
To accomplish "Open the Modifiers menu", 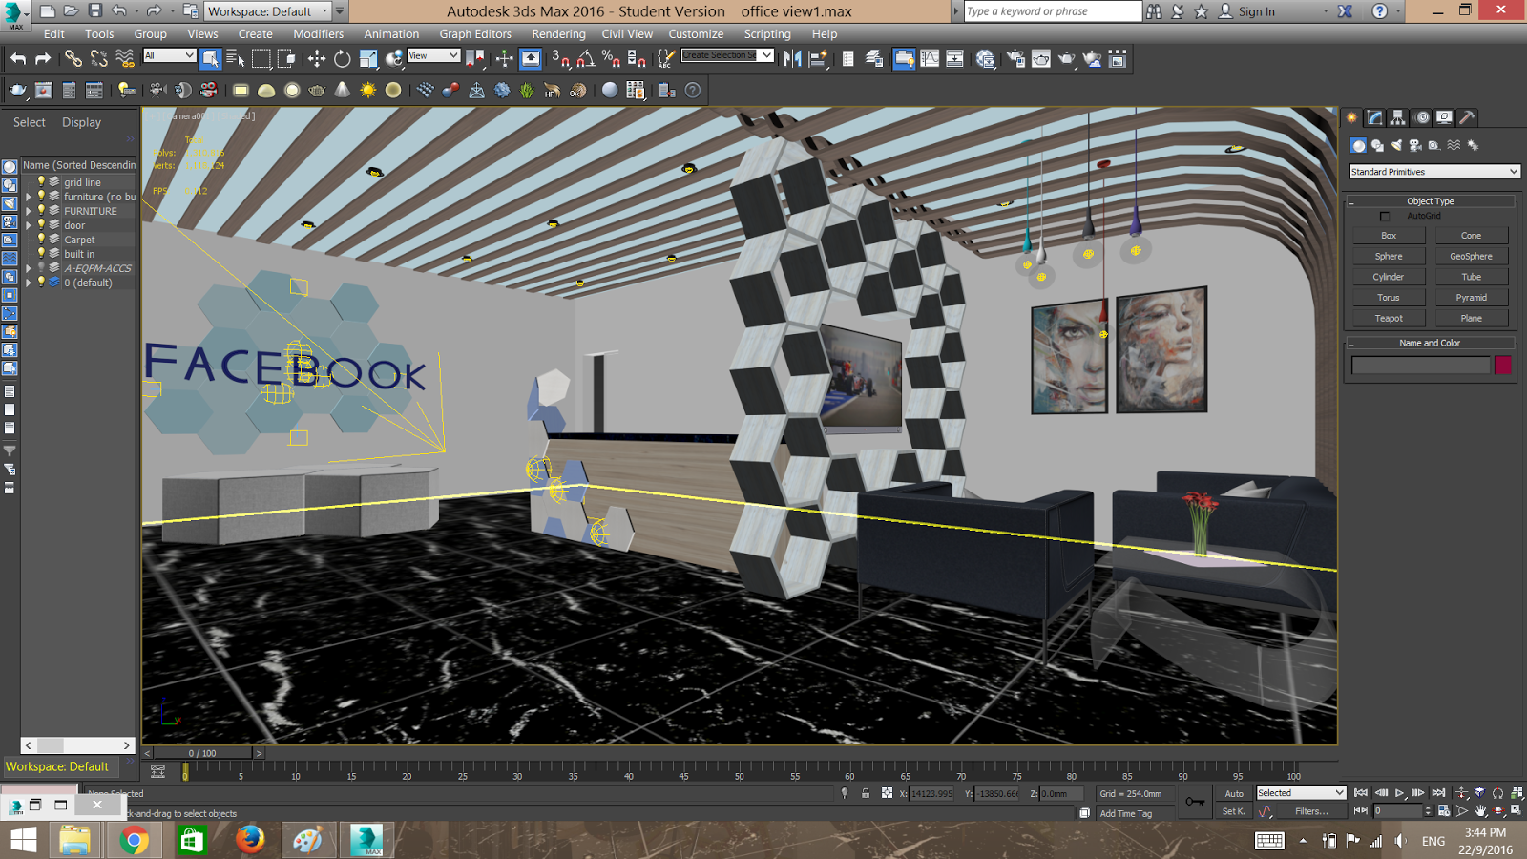I will click(x=318, y=33).
